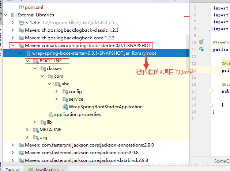Toggle the fold end marker on line 19
Viewport: 230px width, 171px height.
(211, 105)
